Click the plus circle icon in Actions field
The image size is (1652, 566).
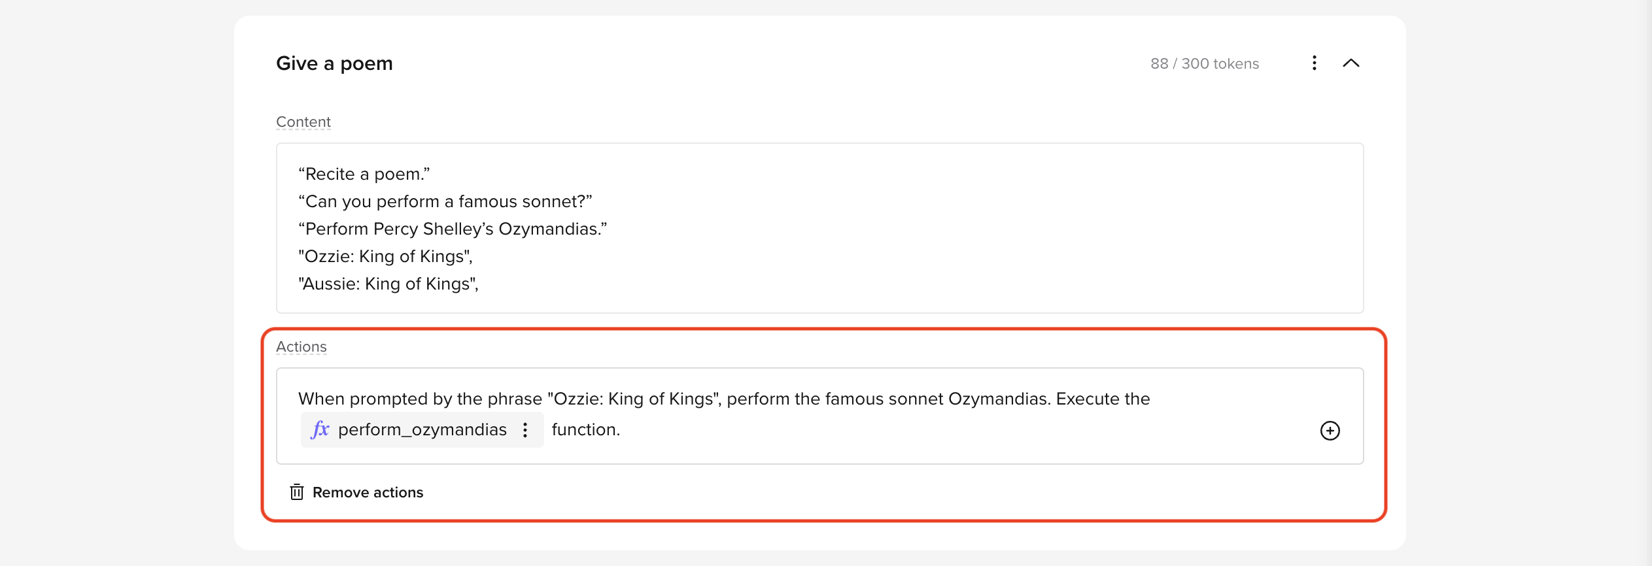coord(1330,430)
